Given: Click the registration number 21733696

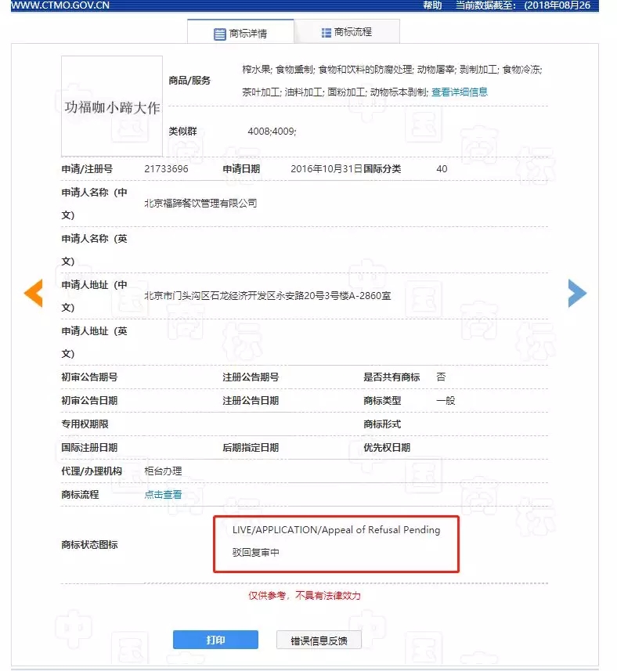Looking at the screenshot, I should [x=166, y=168].
